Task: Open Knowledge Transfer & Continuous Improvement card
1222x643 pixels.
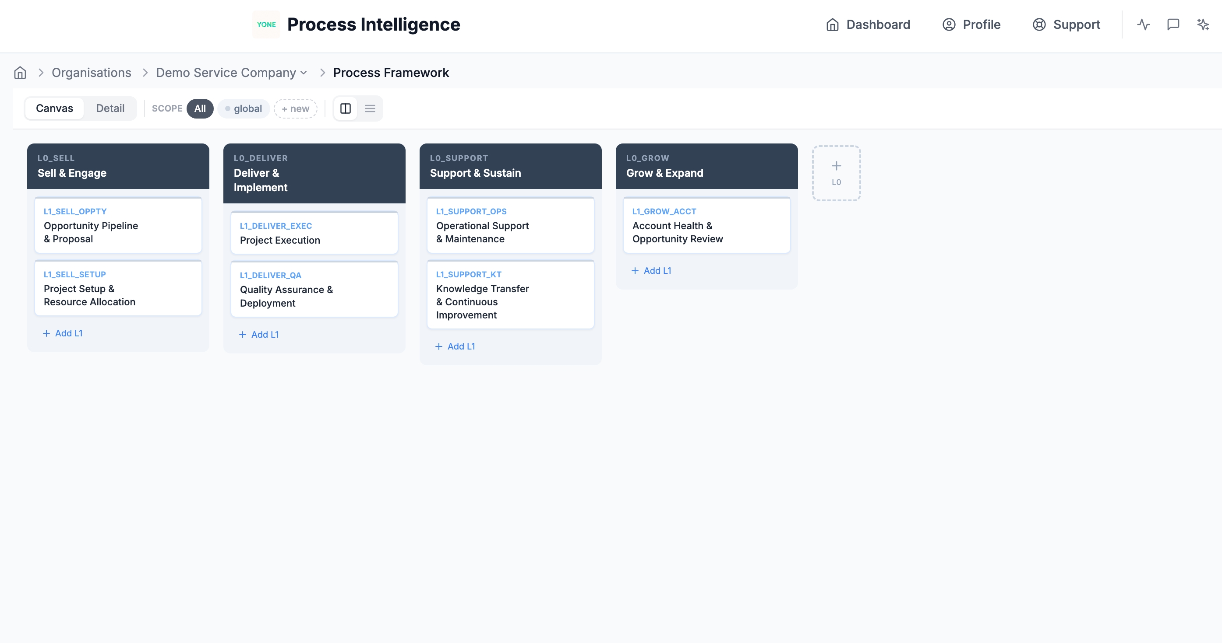Action: tap(510, 294)
